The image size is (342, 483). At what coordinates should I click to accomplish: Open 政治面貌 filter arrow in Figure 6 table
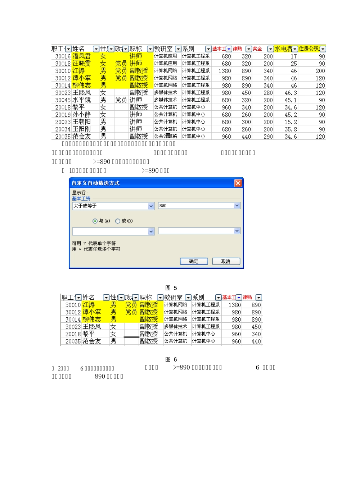[x=136, y=298]
